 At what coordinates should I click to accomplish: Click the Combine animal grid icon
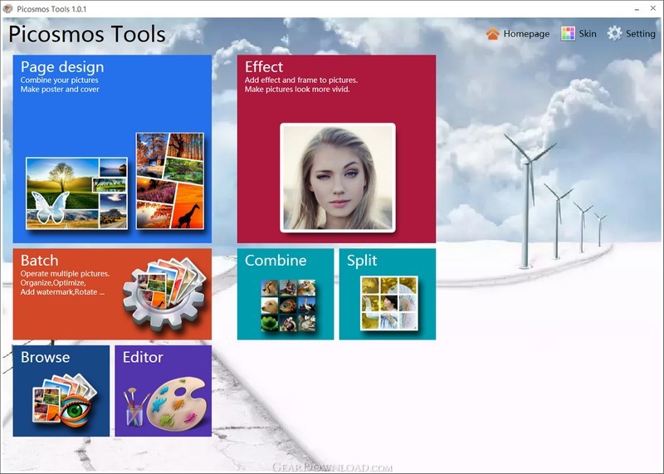(288, 305)
